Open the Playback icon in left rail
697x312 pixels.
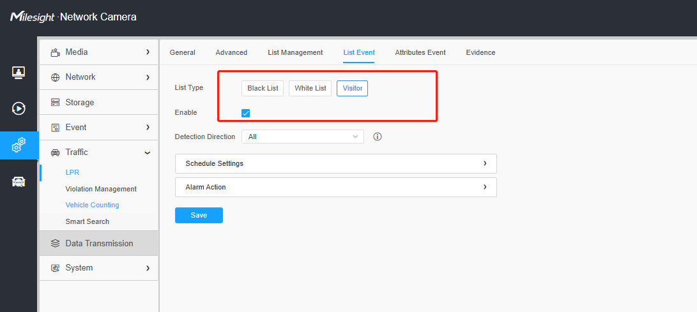coord(19,108)
